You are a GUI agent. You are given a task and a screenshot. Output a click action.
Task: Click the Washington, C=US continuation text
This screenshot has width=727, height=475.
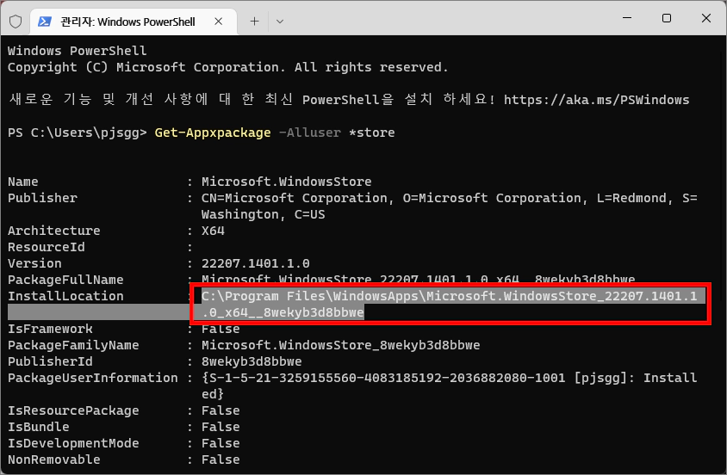[263, 214]
